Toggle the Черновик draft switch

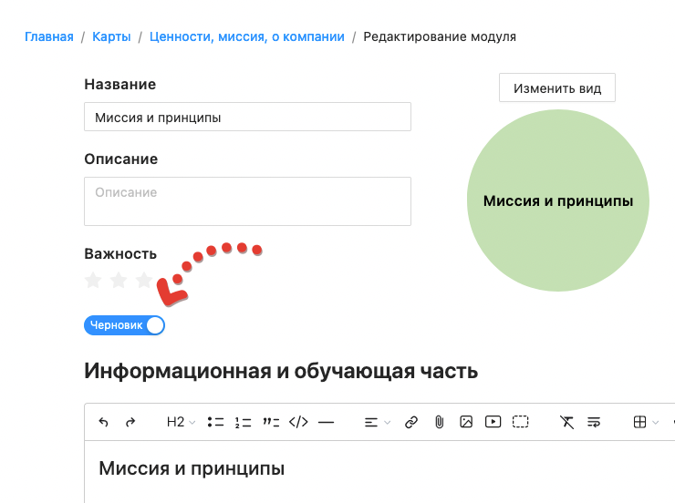[124, 325]
